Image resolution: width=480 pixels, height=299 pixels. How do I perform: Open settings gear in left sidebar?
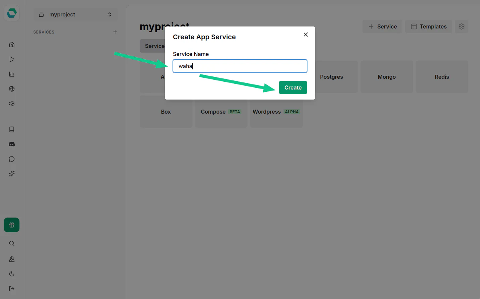tap(12, 104)
